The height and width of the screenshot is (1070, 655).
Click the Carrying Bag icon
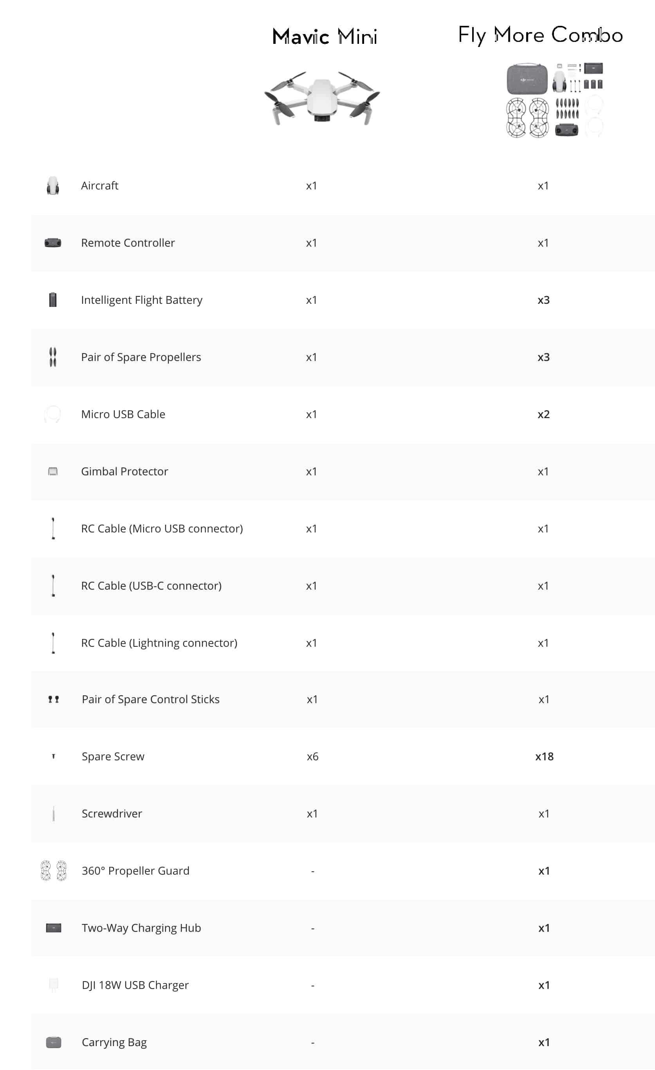click(53, 1042)
